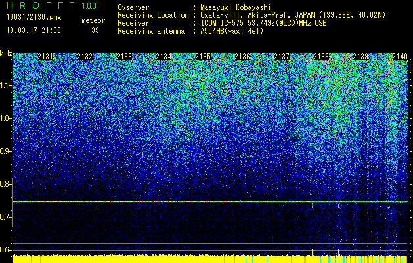Click the Ovserver label
Screen dimensions: 413x263
(x=133, y=7)
